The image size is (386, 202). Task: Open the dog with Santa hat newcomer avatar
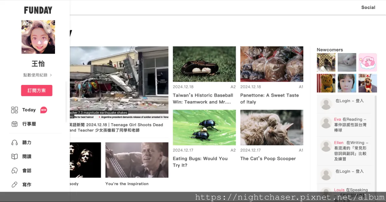click(368, 83)
